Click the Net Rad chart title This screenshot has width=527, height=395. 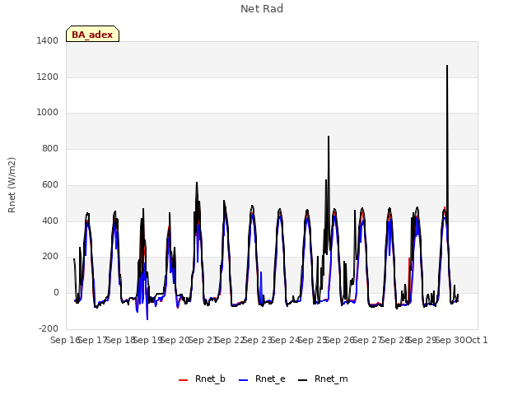pos(262,9)
